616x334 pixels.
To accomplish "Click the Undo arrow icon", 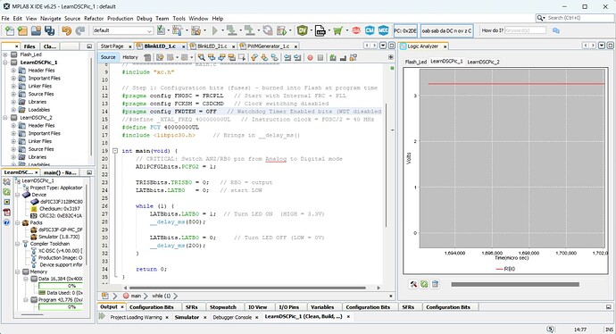I will tap(66, 30).
